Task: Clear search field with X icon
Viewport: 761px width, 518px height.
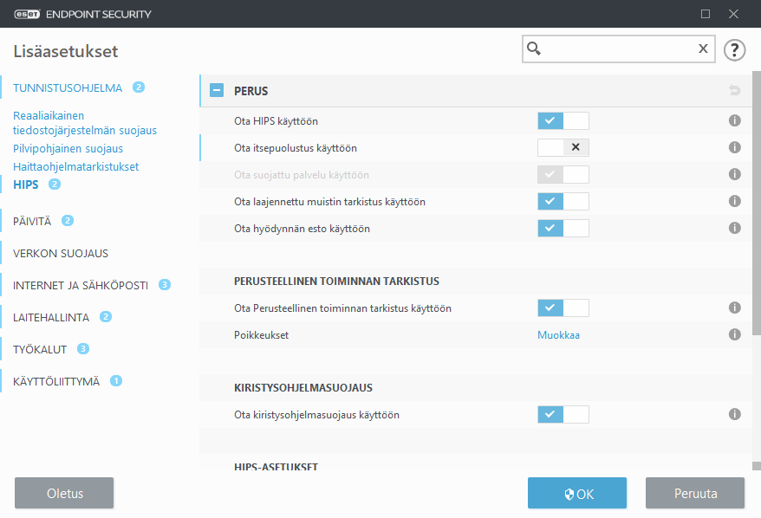Action: pyautogui.click(x=703, y=49)
